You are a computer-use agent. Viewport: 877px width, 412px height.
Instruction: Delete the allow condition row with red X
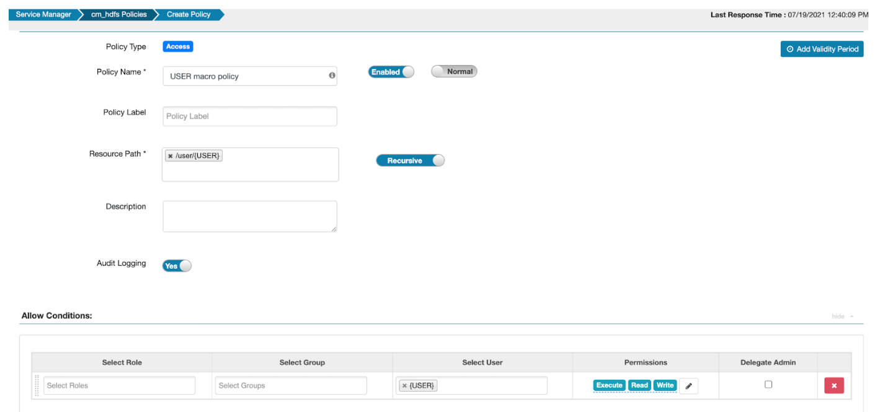coord(834,386)
